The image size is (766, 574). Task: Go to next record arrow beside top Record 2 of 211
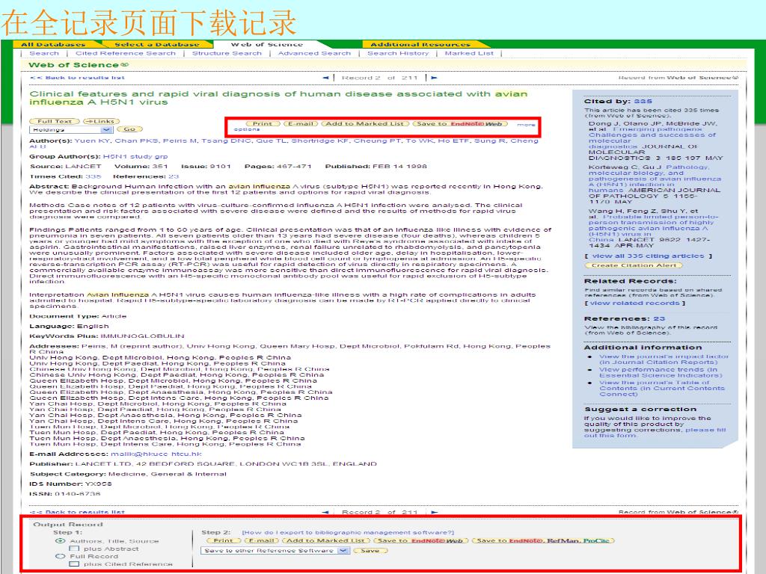pos(434,78)
